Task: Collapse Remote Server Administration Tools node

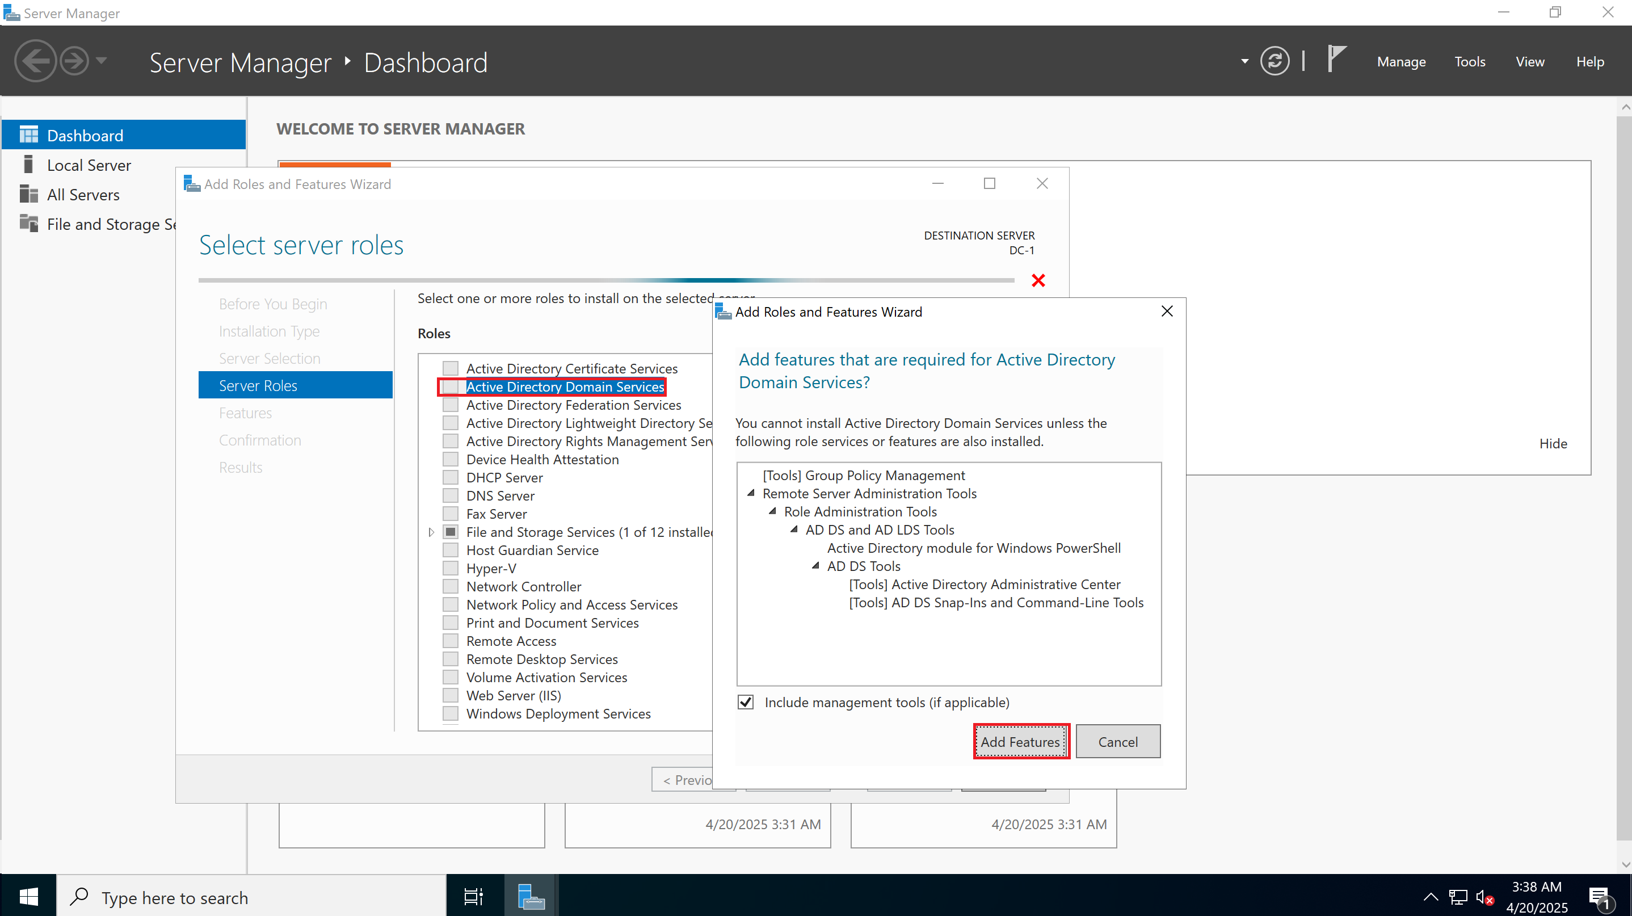Action: (751, 493)
